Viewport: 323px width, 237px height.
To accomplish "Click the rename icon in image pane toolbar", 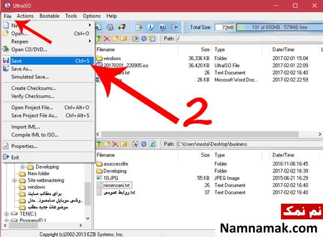I will [x=123, y=39].
